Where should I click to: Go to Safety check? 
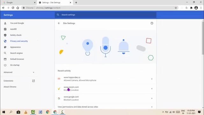pos(16,35)
